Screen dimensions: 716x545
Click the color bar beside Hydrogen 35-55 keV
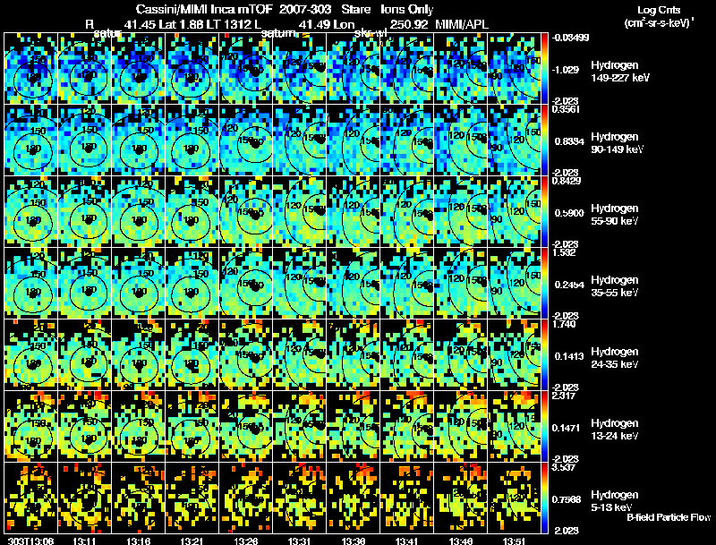point(544,284)
